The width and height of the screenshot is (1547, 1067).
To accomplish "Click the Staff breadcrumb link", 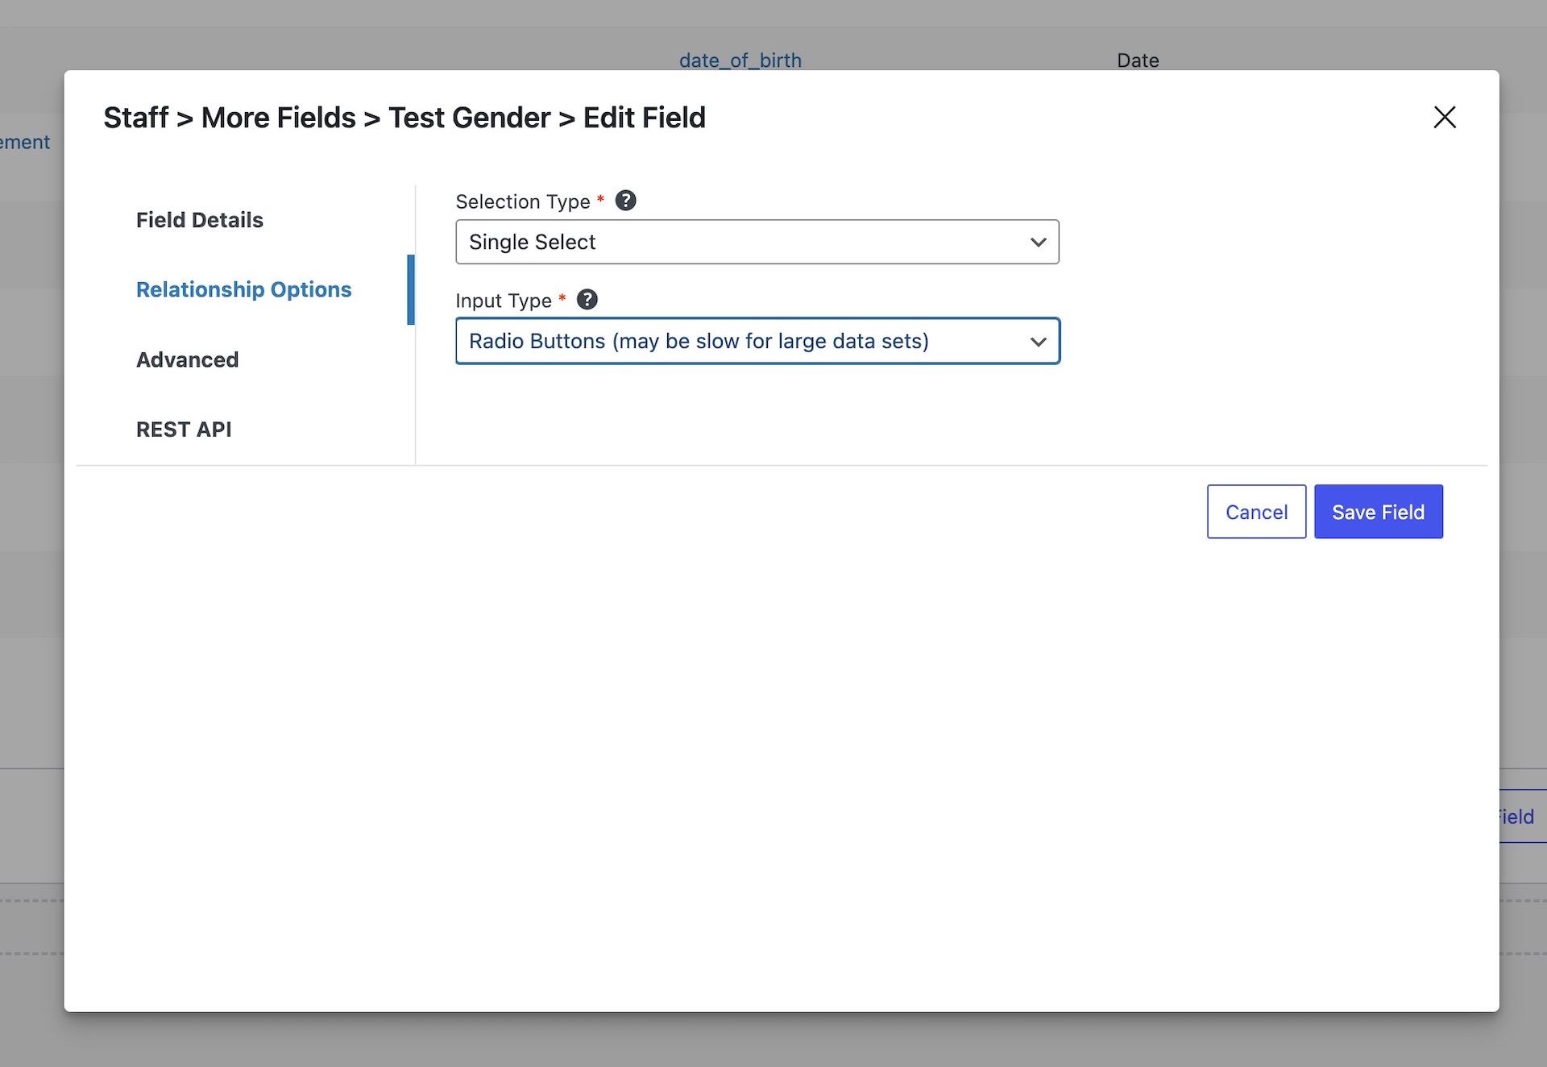I will pos(134,118).
